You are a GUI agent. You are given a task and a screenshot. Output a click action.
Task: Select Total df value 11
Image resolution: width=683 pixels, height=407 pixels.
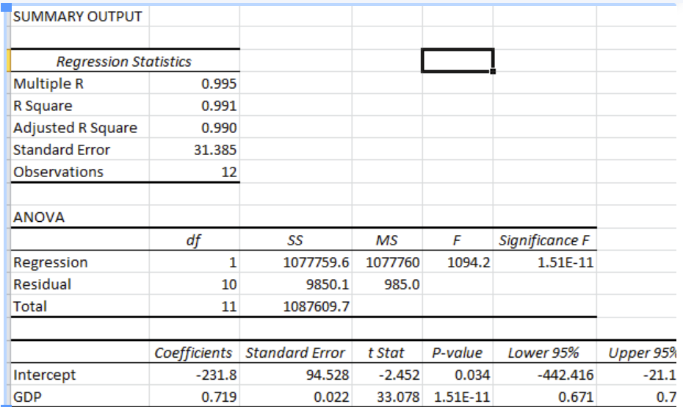pyautogui.click(x=195, y=306)
